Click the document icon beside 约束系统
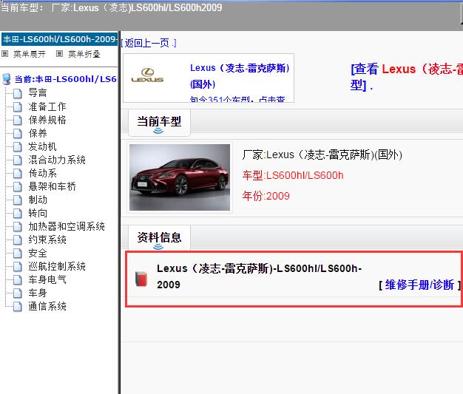 [18, 240]
